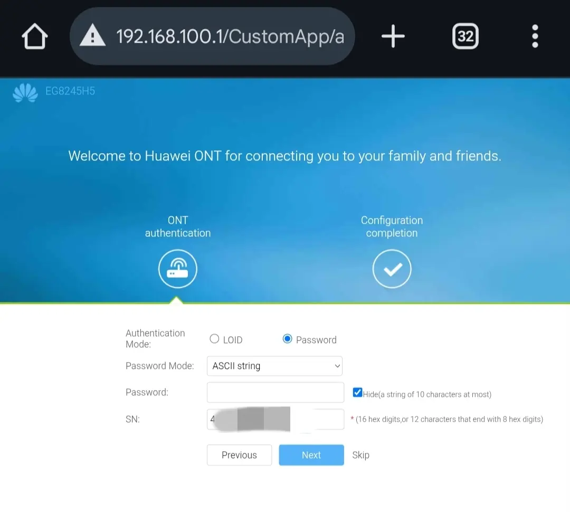Image resolution: width=570 pixels, height=512 pixels.
Task: Open a new tab with plus icon
Action: click(x=393, y=36)
